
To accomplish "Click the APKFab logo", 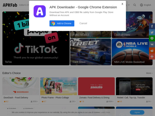I will [x=10, y=5].
